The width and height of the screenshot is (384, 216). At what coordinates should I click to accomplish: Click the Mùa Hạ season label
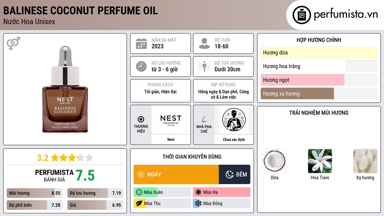pyautogui.click(x=210, y=192)
